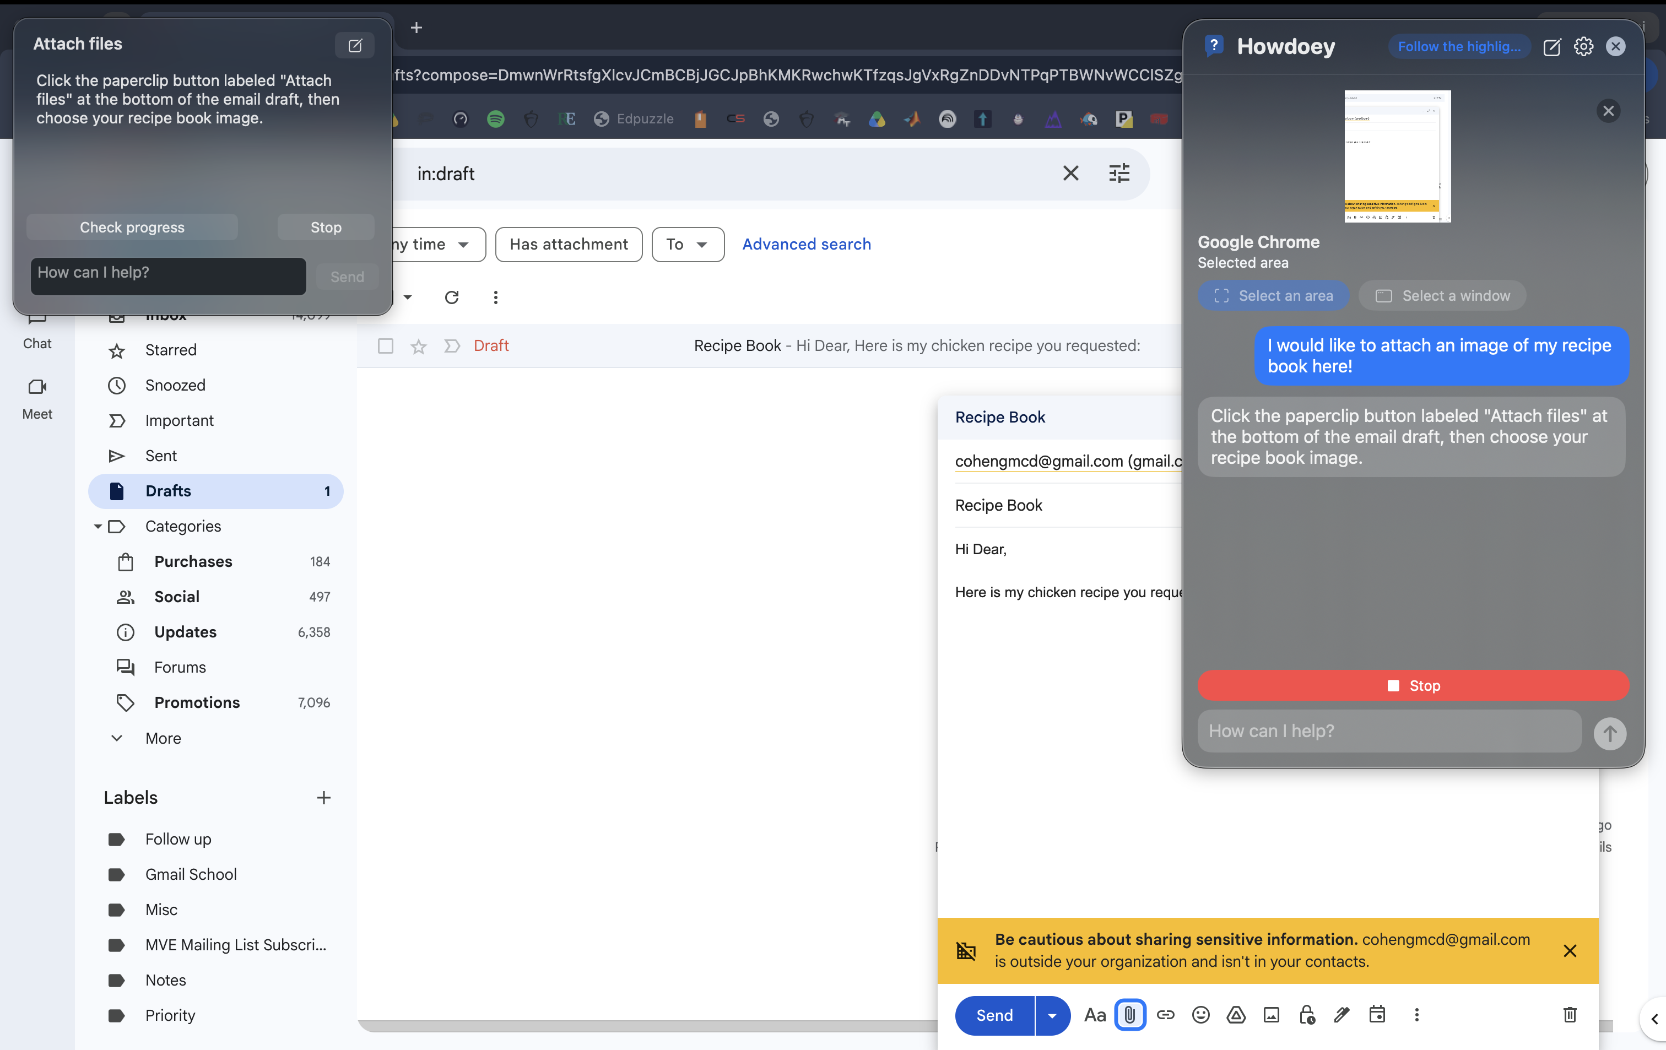The height and width of the screenshot is (1050, 1666).
Task: Open more options in compose toolbar
Action: pyautogui.click(x=1417, y=1015)
